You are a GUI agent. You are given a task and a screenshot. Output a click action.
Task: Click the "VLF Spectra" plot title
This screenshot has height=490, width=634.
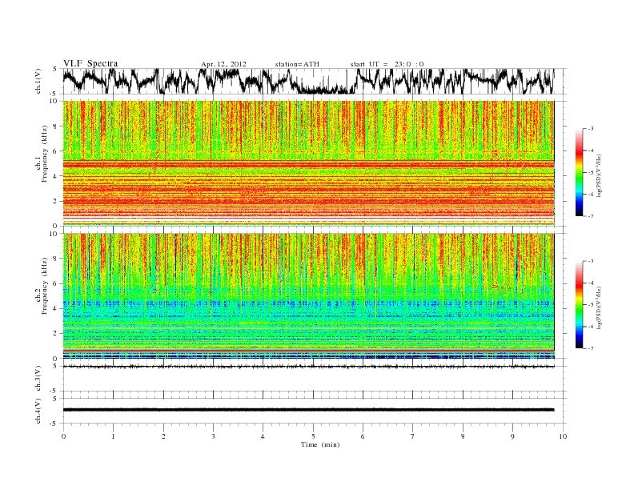tap(90, 63)
